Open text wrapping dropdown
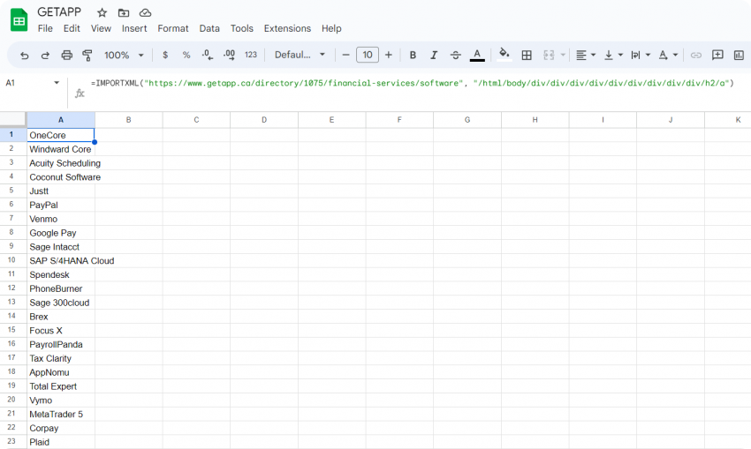This screenshot has height=449, width=751. (x=641, y=55)
